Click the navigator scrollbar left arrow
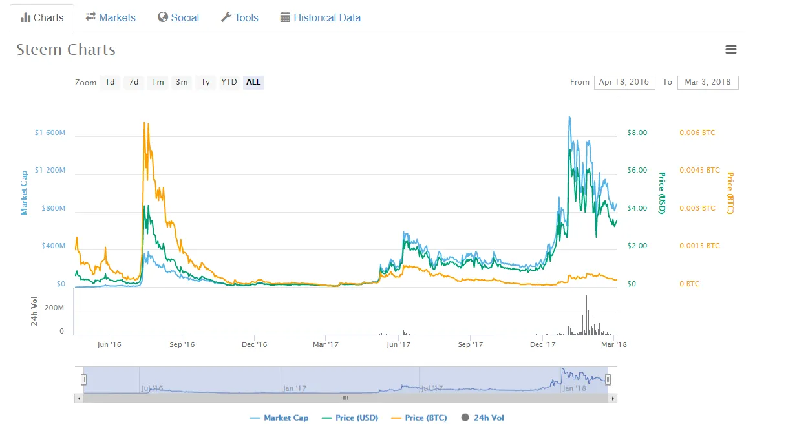This screenshot has height=424, width=797. [79, 398]
